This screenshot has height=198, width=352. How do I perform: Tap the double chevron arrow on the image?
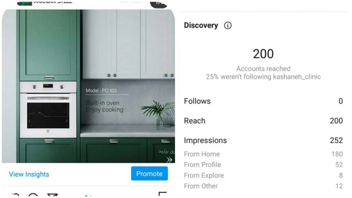[x=169, y=159]
